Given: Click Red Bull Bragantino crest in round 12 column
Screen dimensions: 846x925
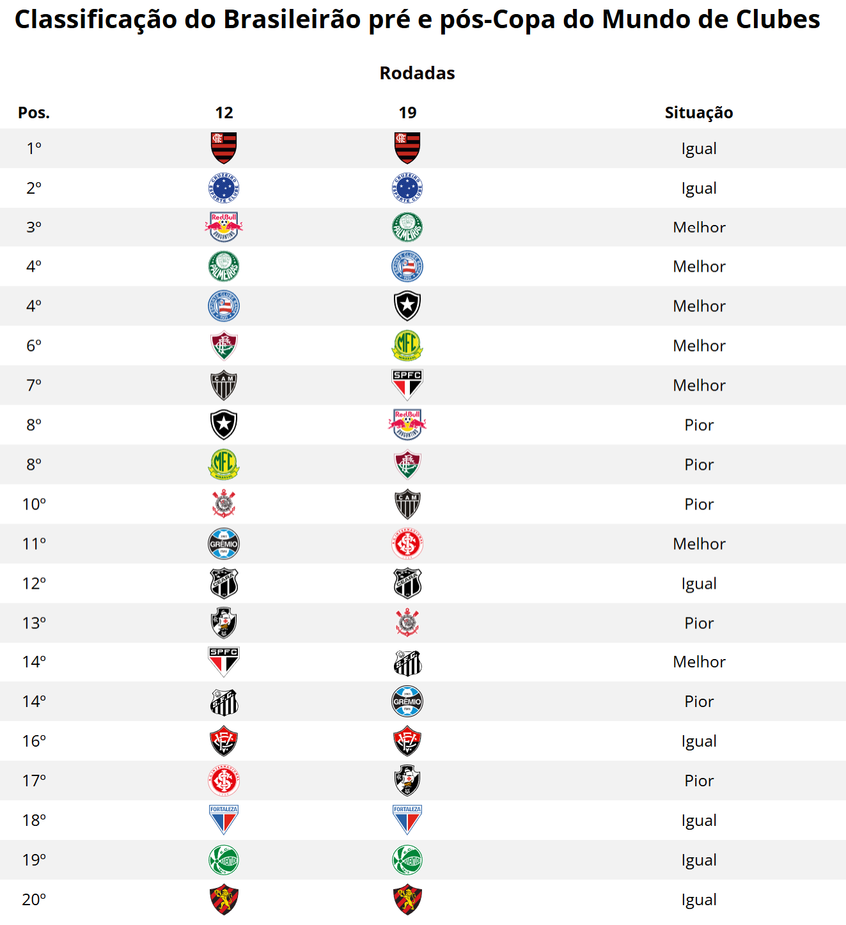Looking at the screenshot, I should (x=224, y=227).
